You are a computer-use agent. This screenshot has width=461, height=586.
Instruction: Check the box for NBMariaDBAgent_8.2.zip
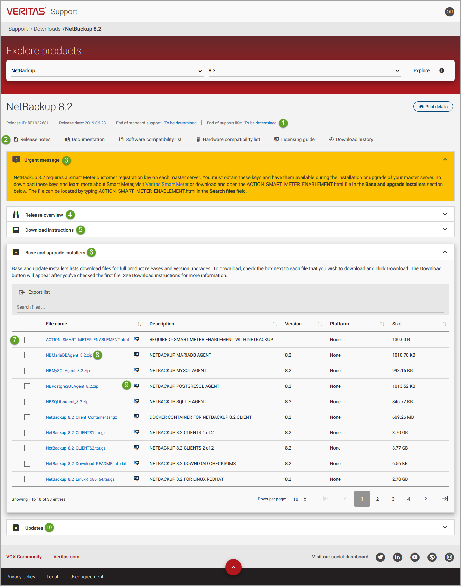pos(27,355)
